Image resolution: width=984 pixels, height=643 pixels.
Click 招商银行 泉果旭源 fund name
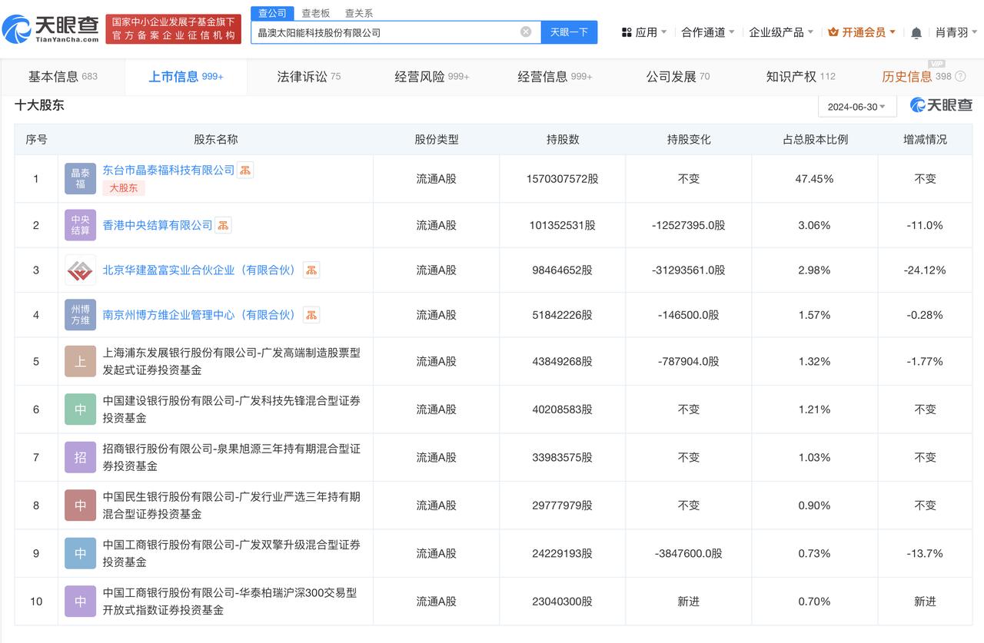[x=231, y=457]
